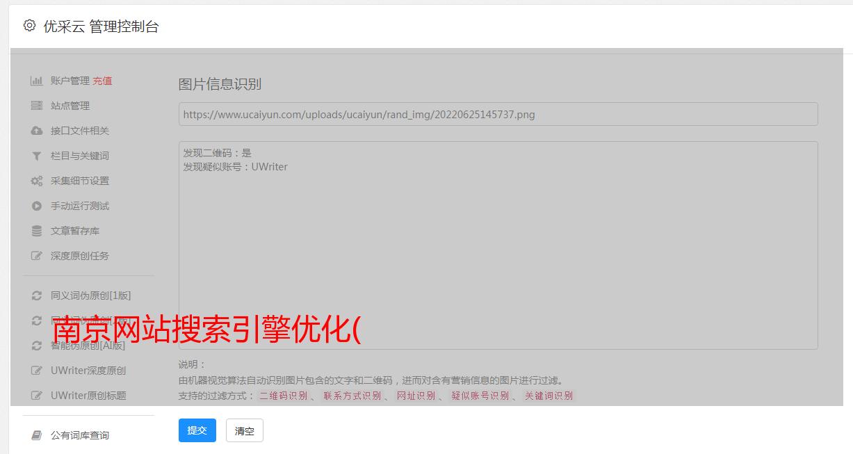Click the edit icon for UWriter原创标题
853x454 pixels.
37,396
